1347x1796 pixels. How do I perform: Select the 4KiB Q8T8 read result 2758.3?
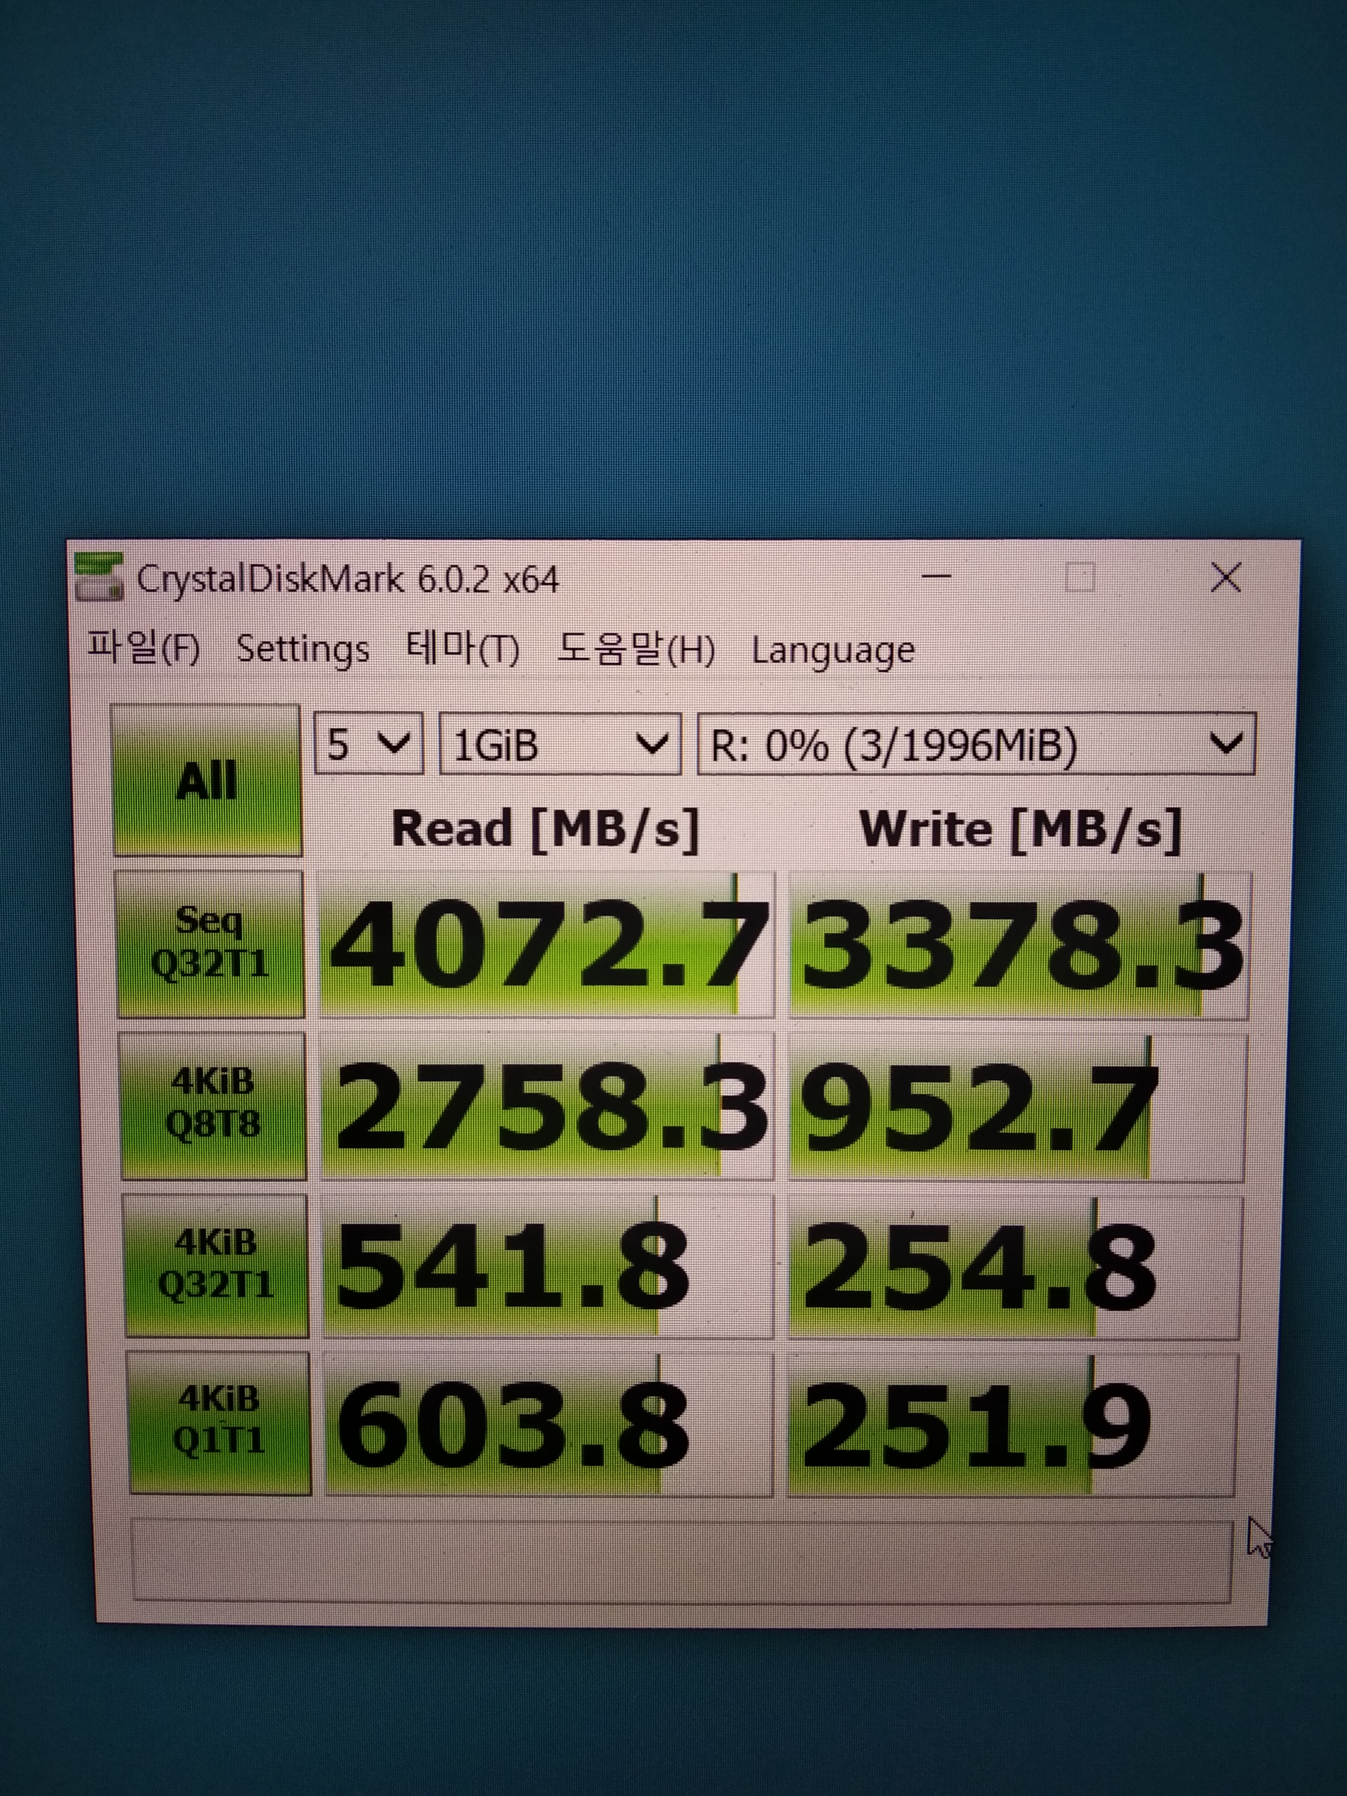[547, 1106]
